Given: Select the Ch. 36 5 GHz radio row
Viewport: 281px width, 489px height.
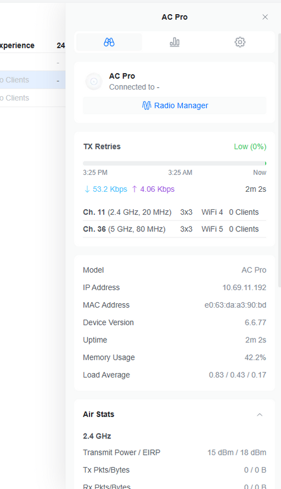Looking at the screenshot, I should pos(175,229).
